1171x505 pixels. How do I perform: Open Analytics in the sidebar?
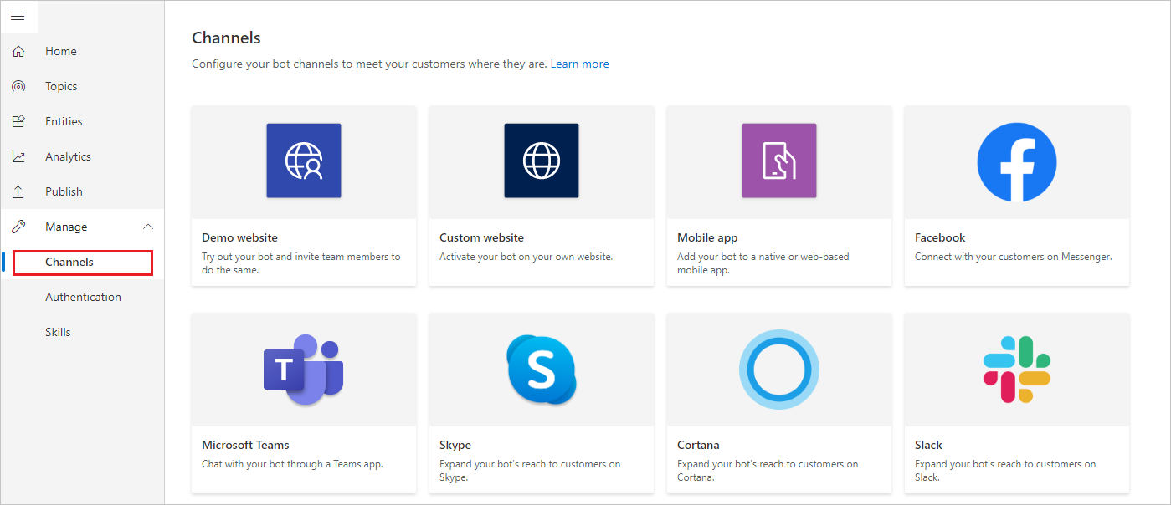(x=68, y=156)
